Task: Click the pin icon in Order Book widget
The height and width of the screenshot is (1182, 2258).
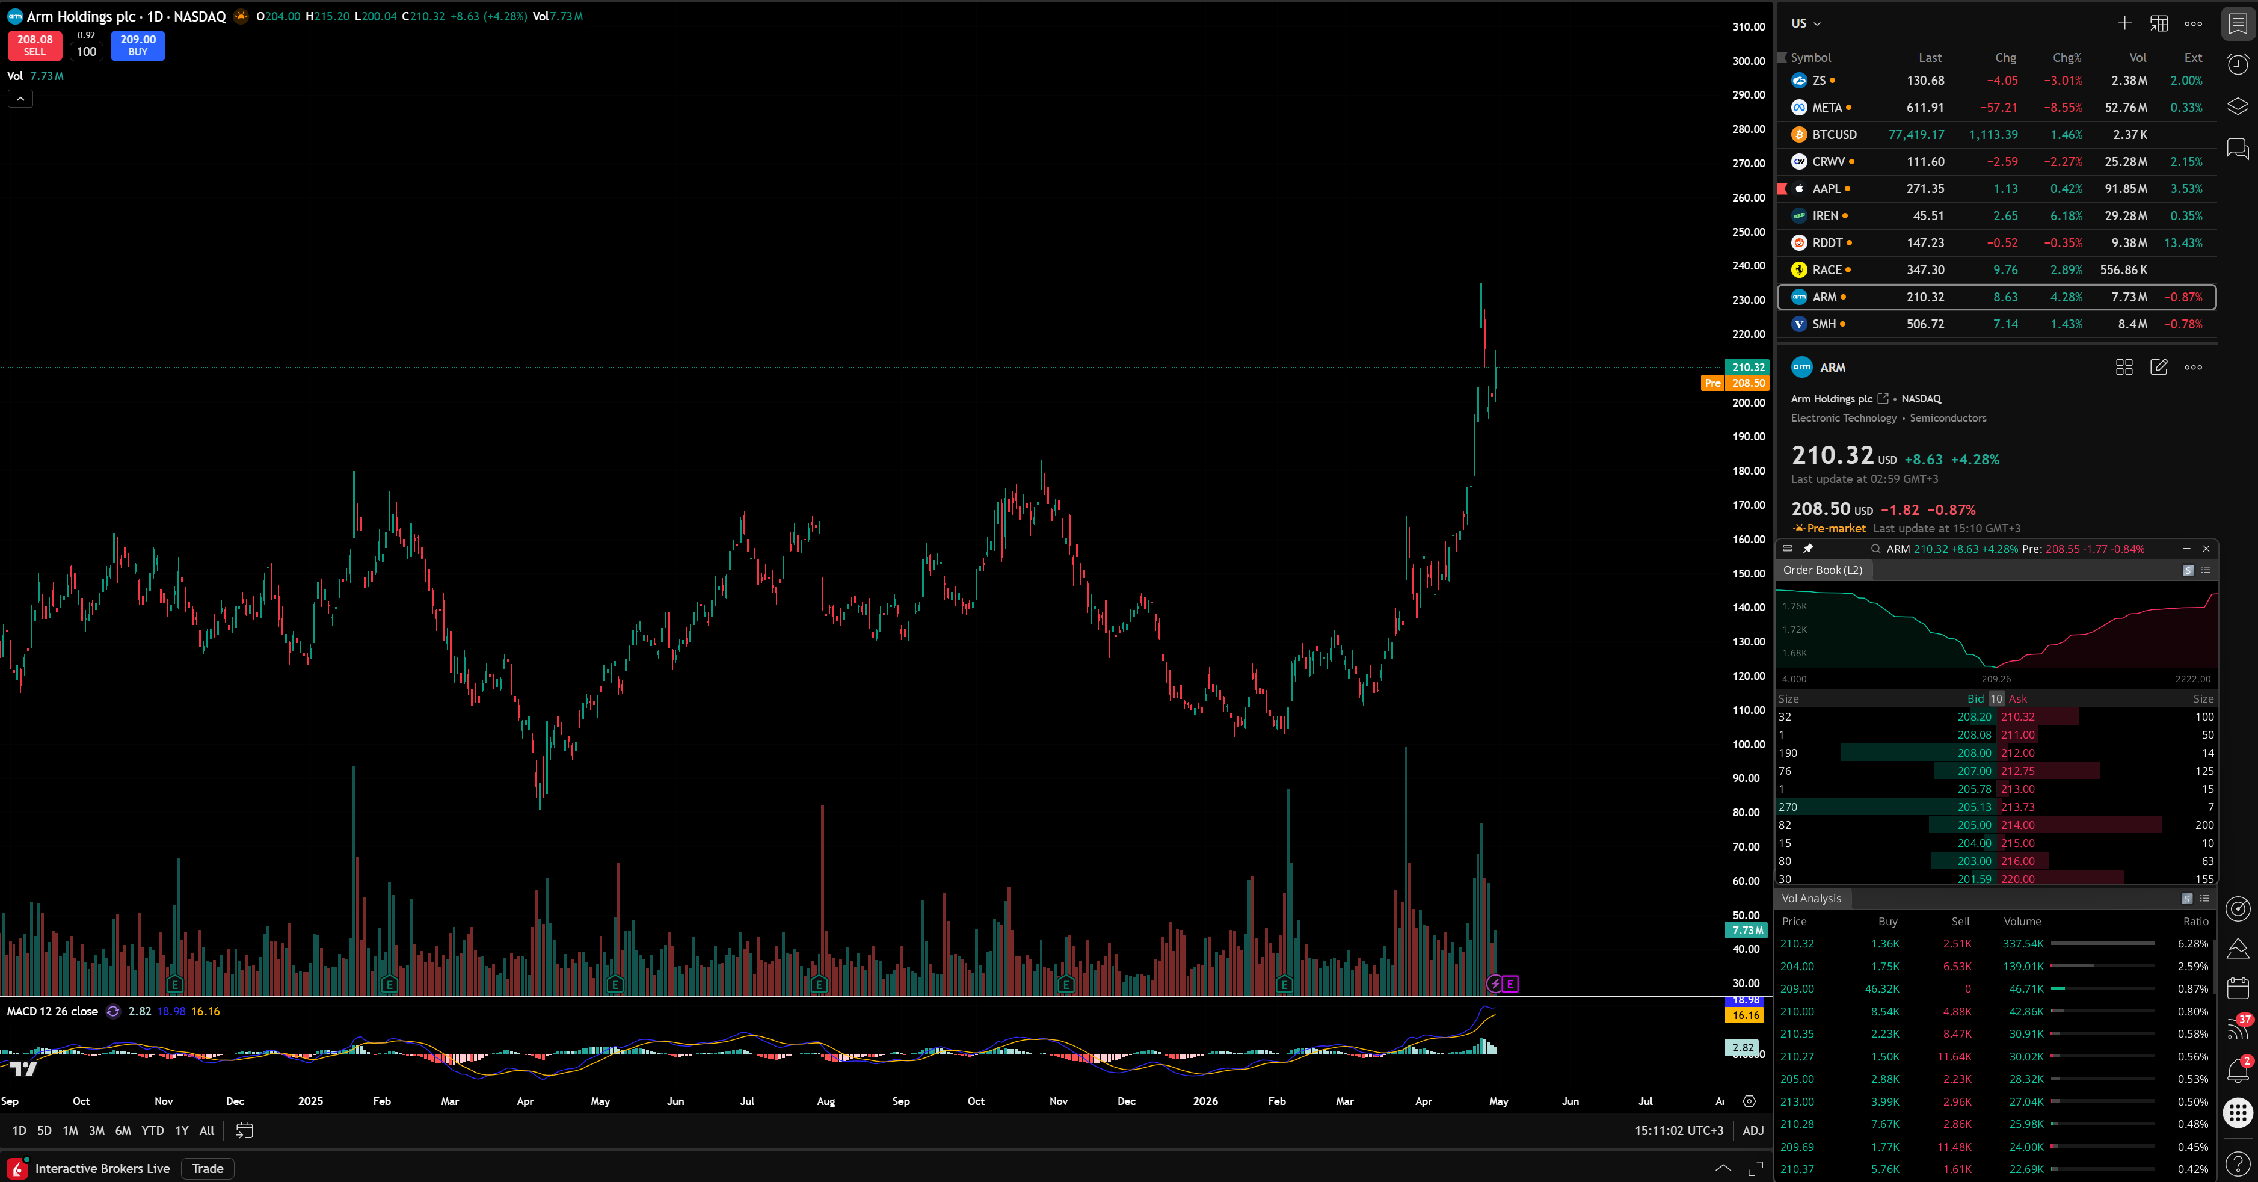Action: coord(1807,548)
